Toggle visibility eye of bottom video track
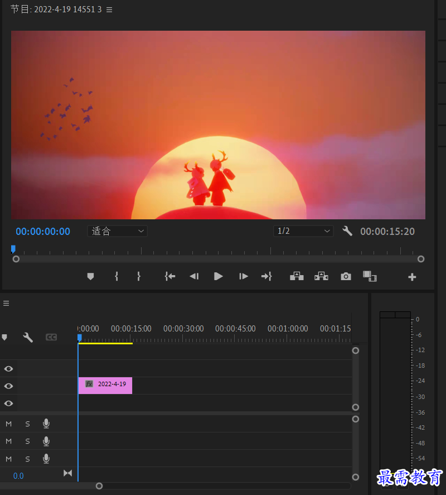 (x=8, y=403)
